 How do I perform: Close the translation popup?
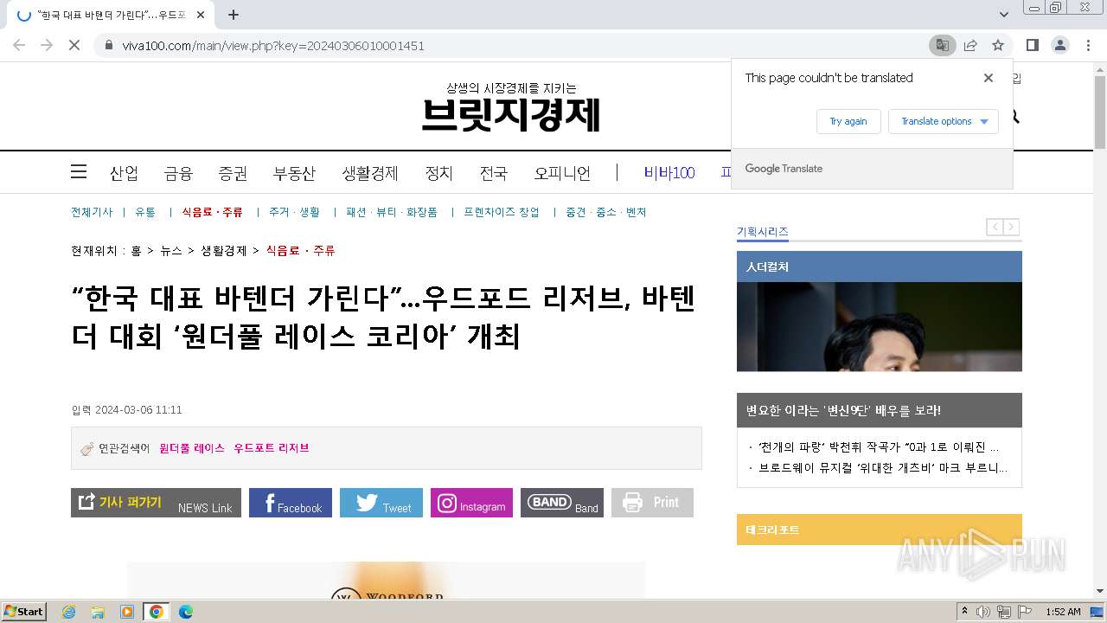(989, 78)
